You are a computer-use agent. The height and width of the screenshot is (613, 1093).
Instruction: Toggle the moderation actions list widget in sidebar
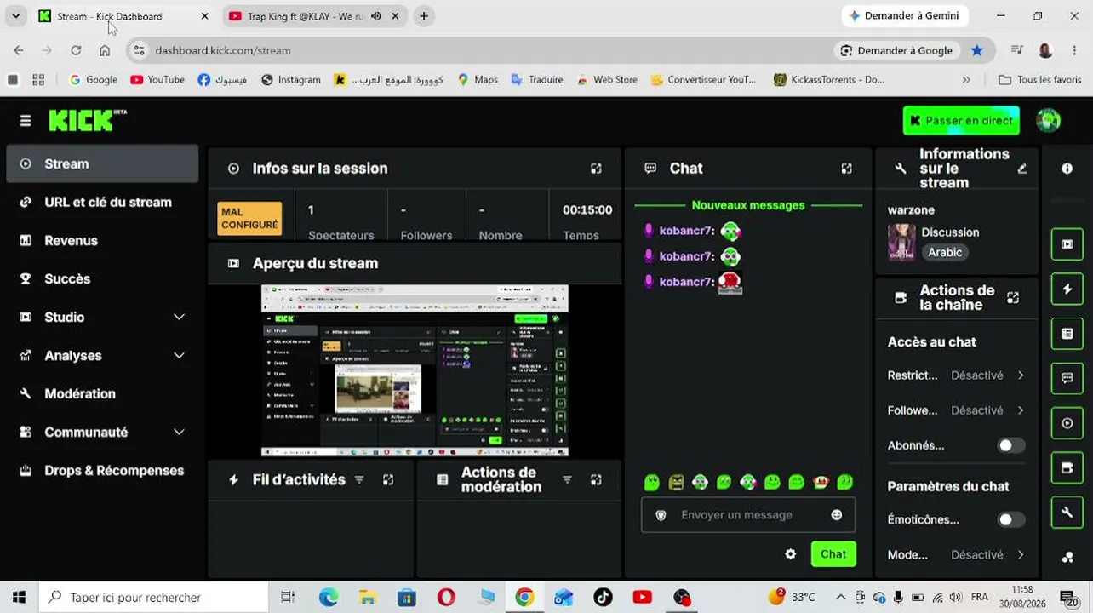[x=1067, y=334]
